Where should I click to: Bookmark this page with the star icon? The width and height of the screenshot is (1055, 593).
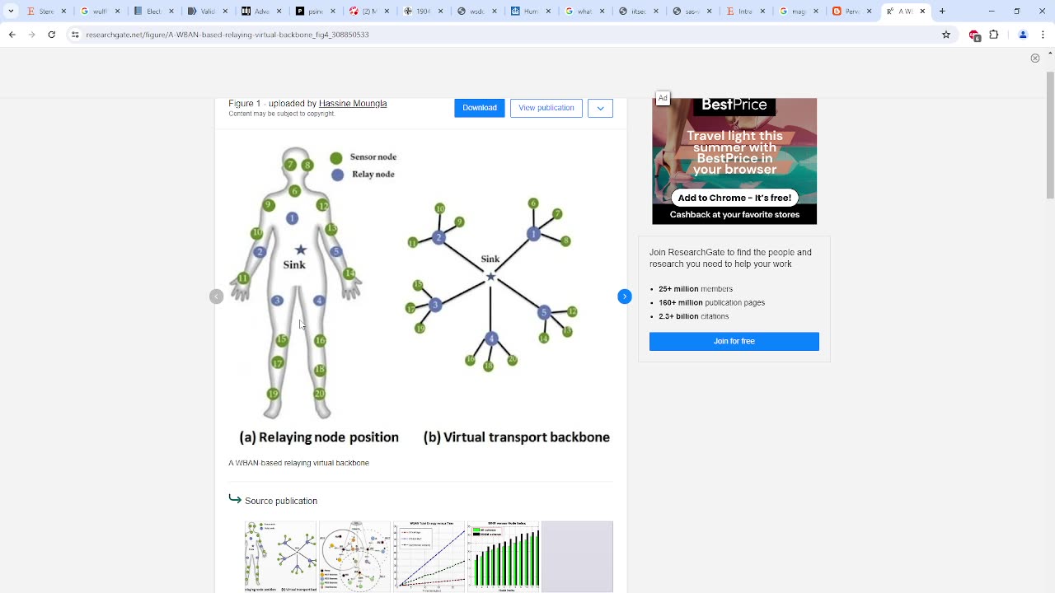(x=946, y=35)
